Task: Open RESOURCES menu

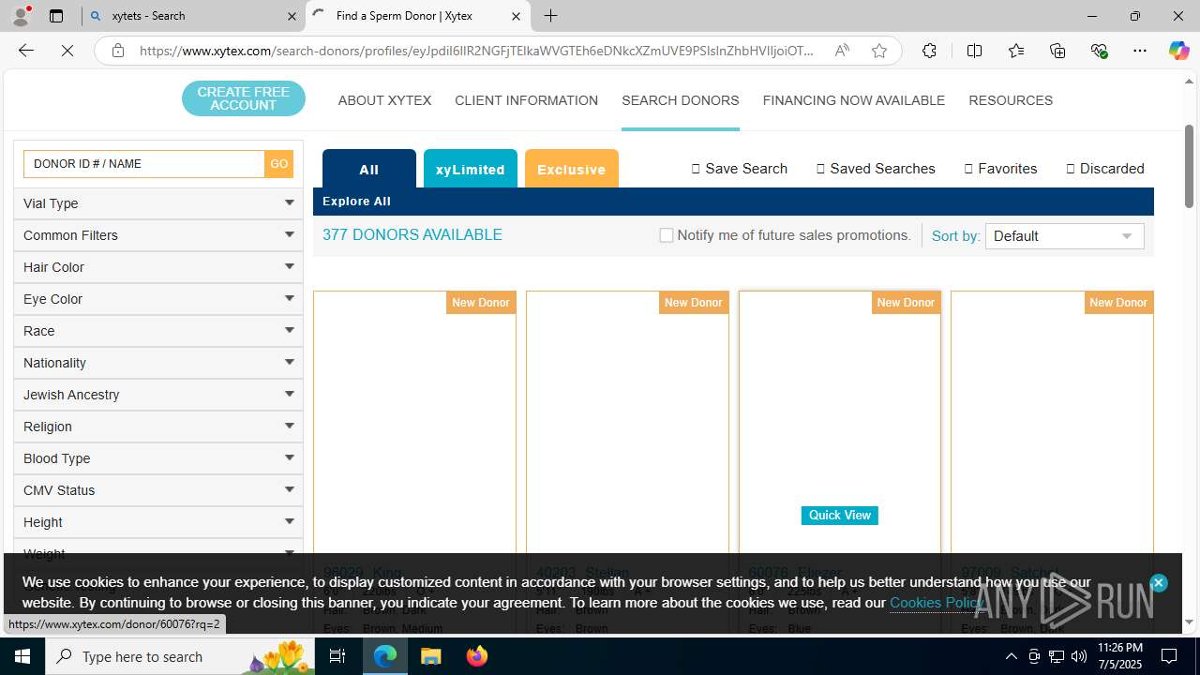Action: [x=1011, y=100]
